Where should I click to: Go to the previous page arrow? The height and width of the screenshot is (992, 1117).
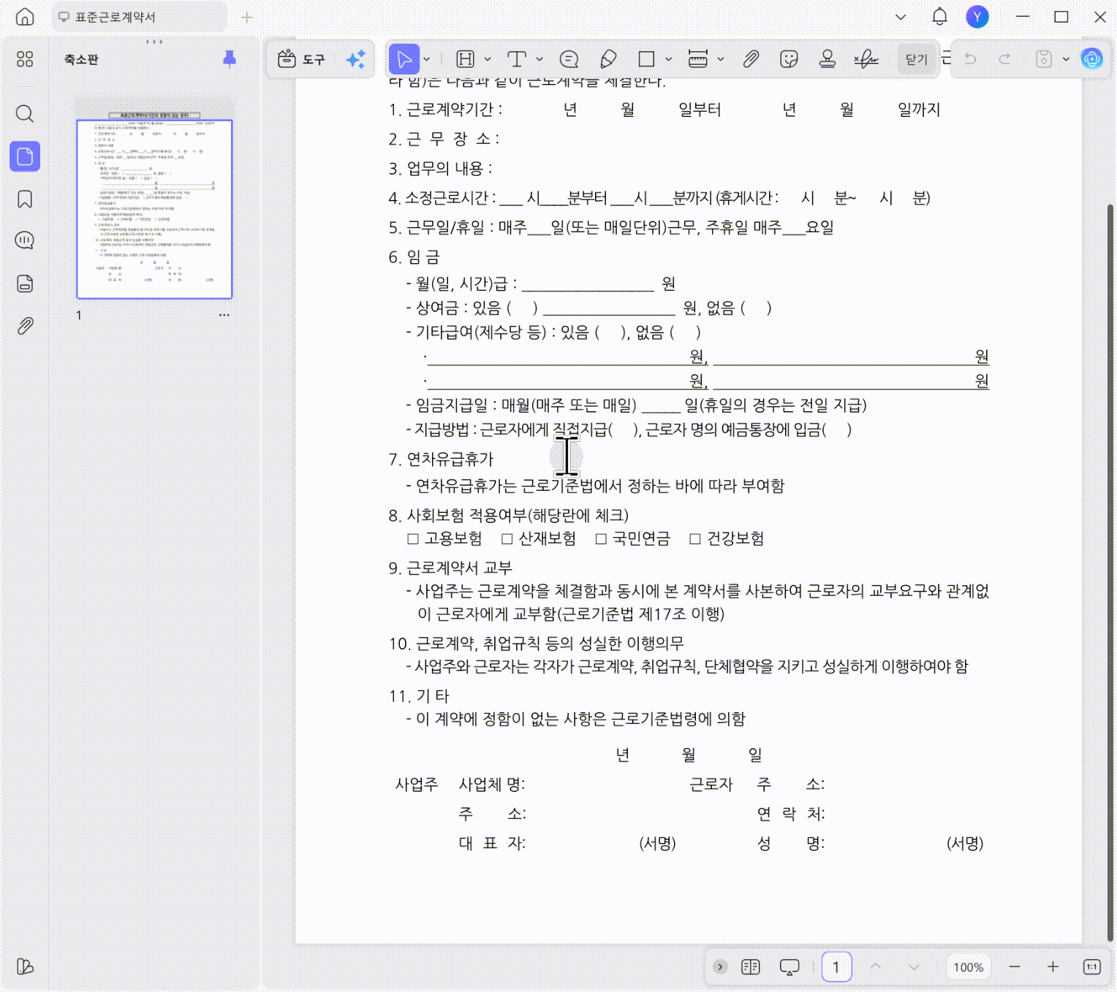tap(876, 967)
